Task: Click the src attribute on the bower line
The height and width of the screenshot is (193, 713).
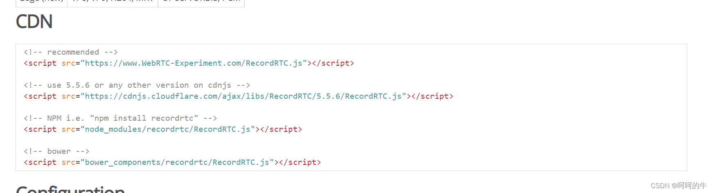Action: (68, 162)
